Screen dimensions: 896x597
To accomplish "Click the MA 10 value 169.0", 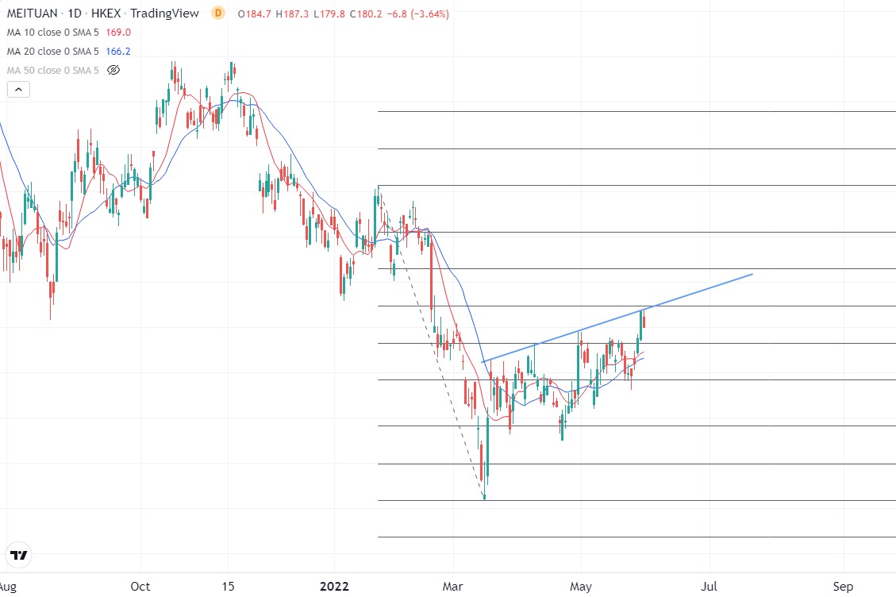I will click(117, 33).
